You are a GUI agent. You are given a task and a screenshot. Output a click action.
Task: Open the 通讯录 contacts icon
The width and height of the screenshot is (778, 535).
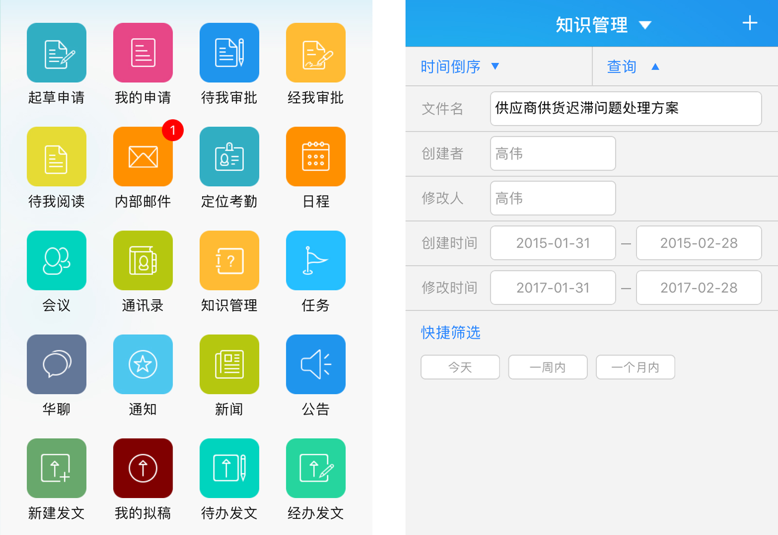coord(142,261)
